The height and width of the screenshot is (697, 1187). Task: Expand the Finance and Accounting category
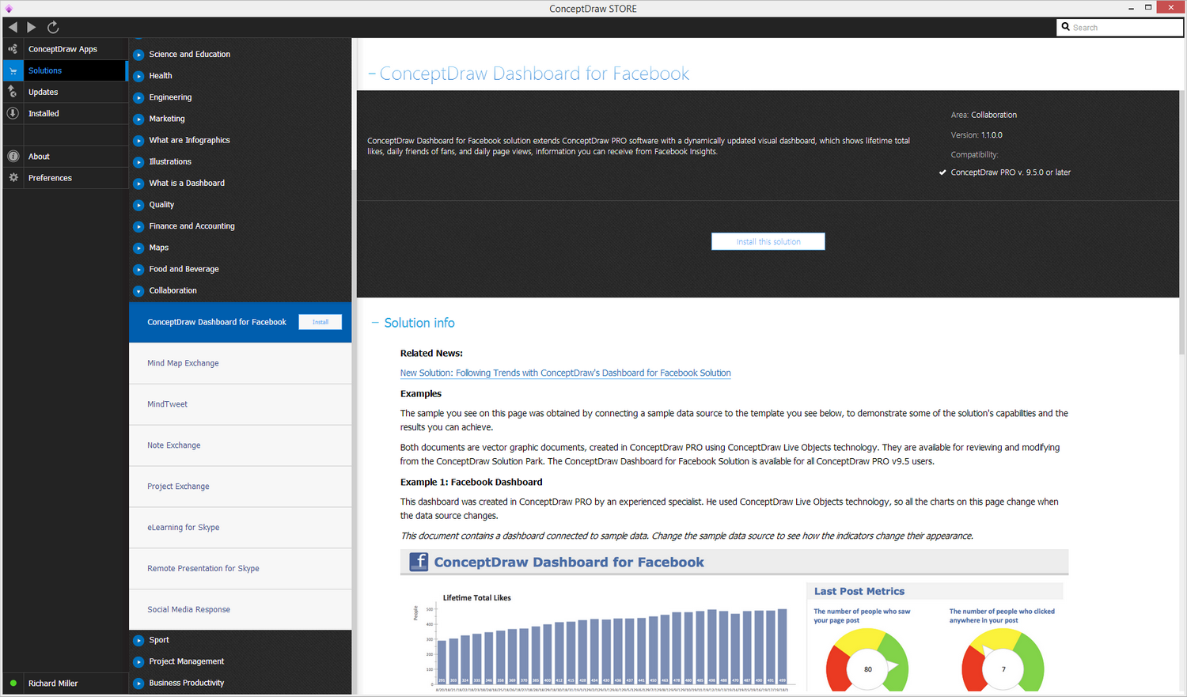coord(138,226)
